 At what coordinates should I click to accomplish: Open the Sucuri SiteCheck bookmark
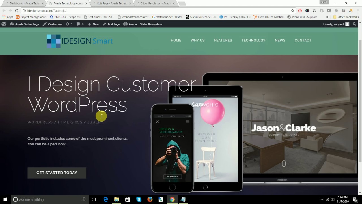(201, 17)
